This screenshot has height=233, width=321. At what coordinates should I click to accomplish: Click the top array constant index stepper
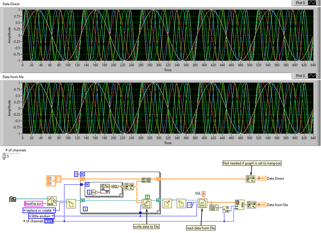[x=48, y=179]
